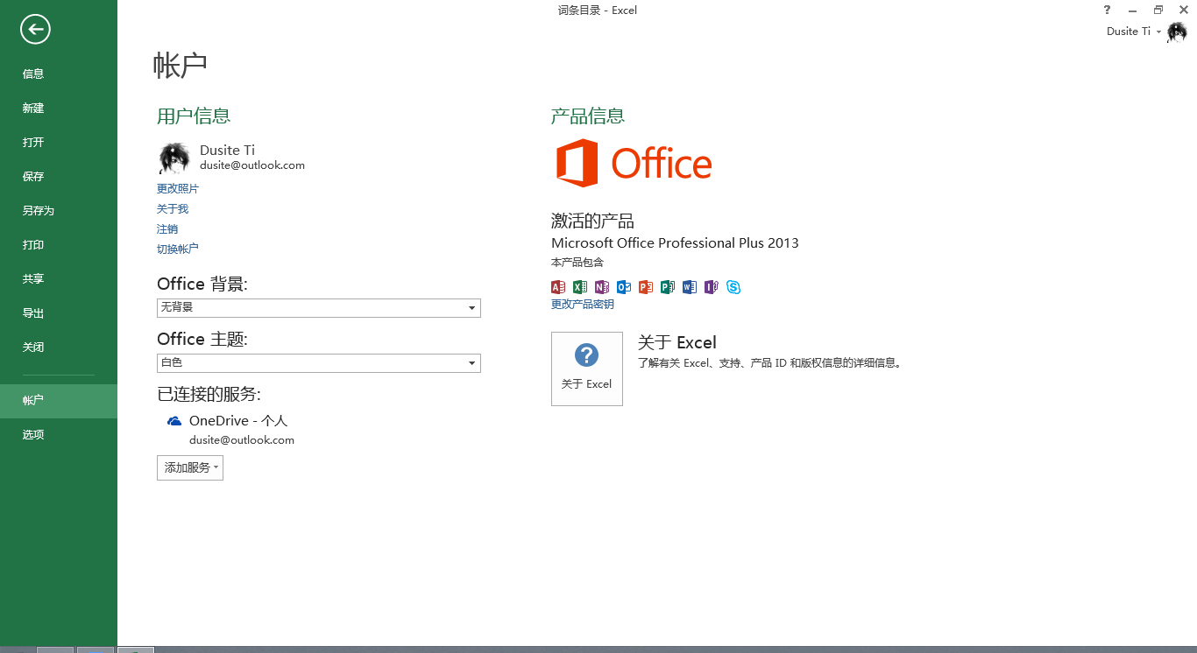Open Help with the question mark icon
Screen dimensions: 1197x653
pos(1108,10)
